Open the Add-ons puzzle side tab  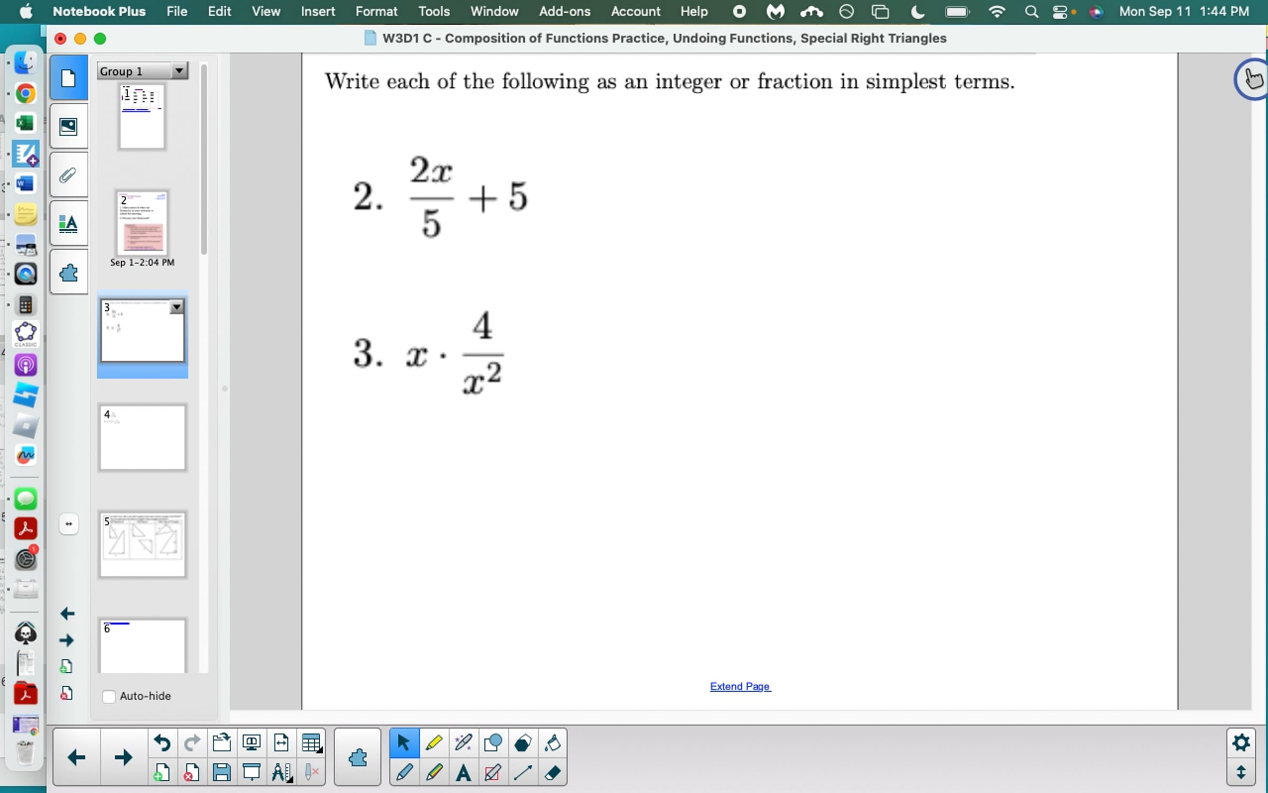[x=69, y=273]
